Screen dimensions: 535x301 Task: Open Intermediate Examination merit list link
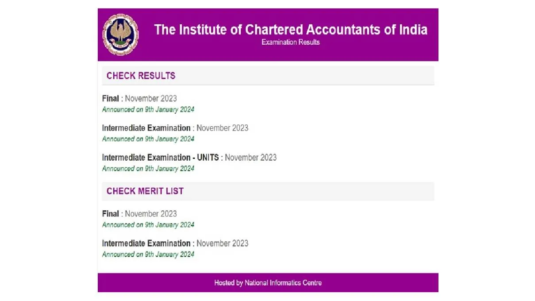point(175,243)
